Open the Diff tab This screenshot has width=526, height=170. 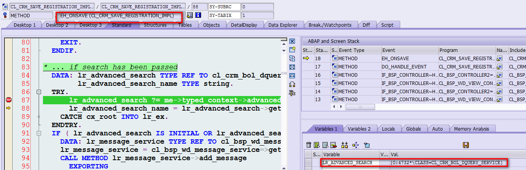pos(366,25)
